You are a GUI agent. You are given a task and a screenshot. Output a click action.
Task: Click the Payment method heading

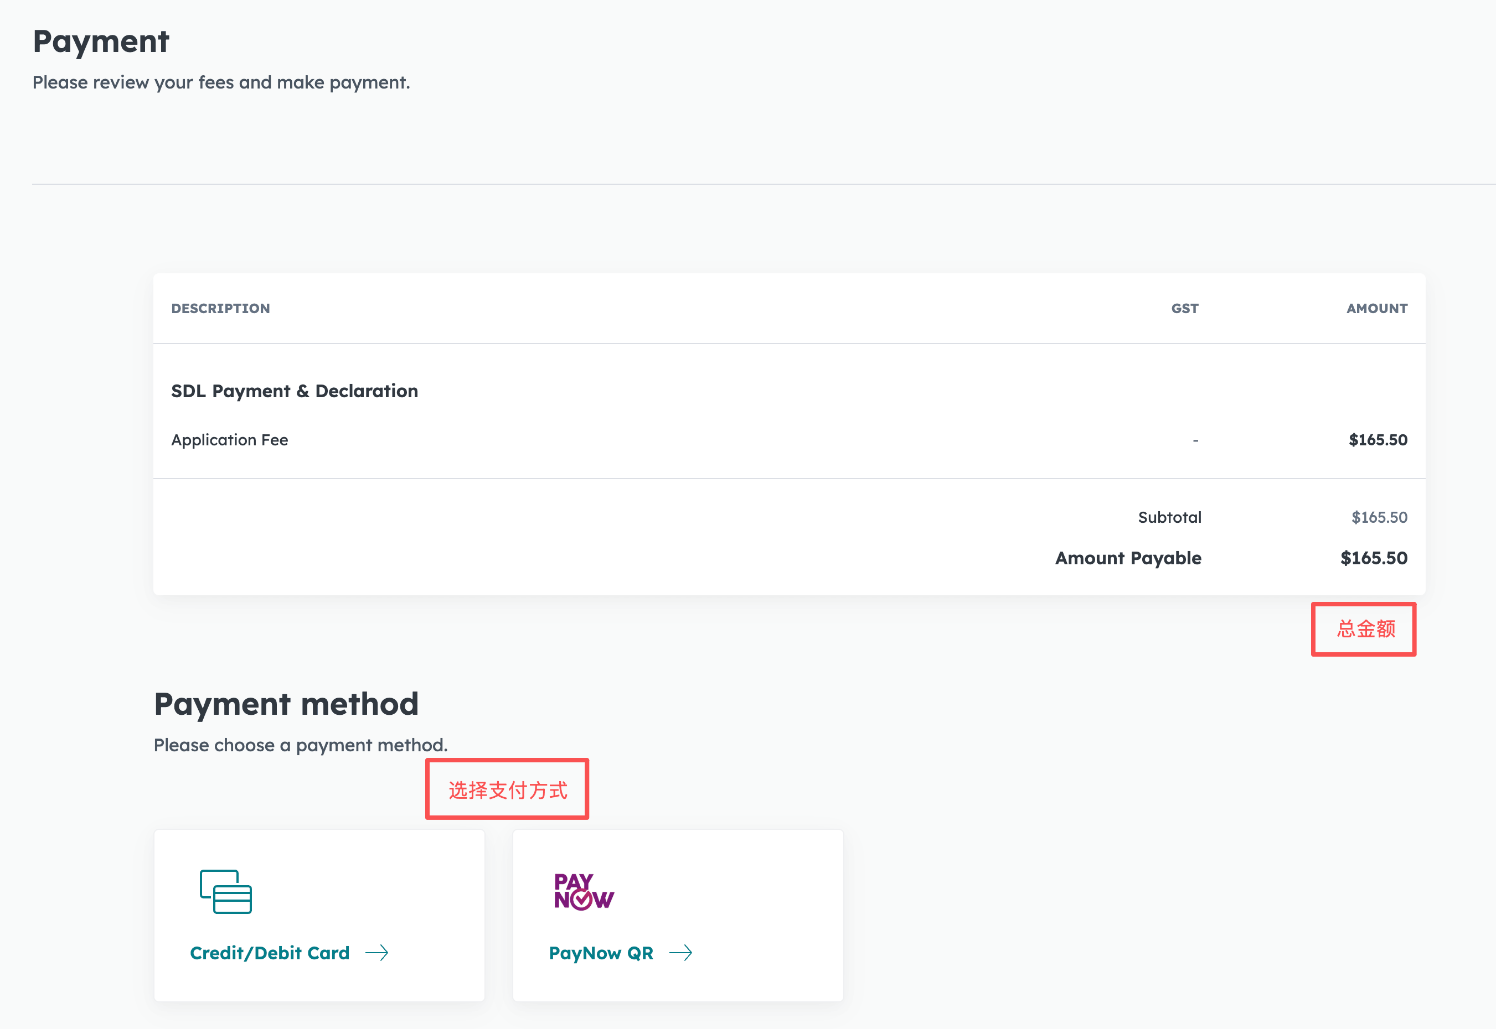(x=286, y=704)
